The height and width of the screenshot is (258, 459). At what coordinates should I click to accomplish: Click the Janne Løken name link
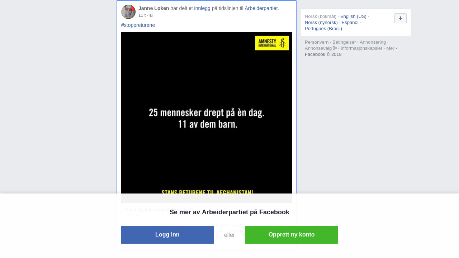pyautogui.click(x=154, y=8)
